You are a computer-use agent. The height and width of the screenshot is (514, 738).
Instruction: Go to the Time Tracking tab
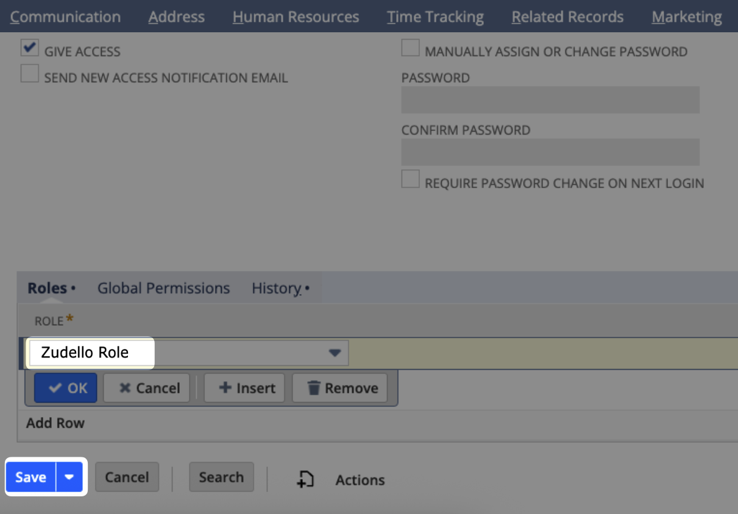(435, 17)
